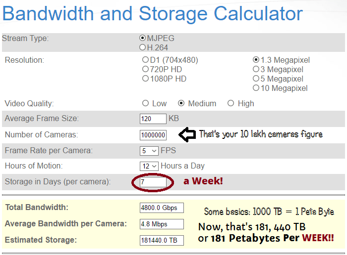Open the Hours of Motion dropdown
Screen dimensions: 347x255
149,166
